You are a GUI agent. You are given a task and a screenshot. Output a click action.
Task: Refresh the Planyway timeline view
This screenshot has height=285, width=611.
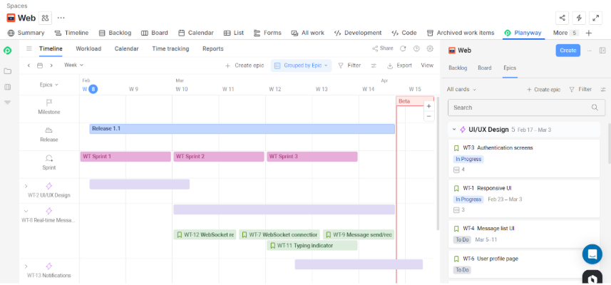click(x=403, y=48)
